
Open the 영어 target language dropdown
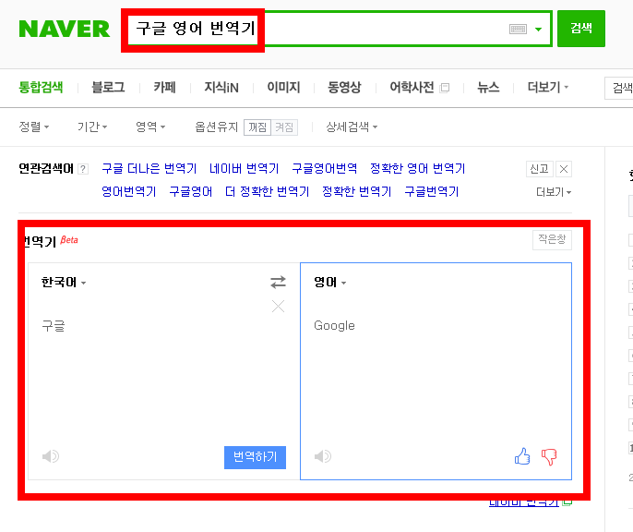coord(329,283)
